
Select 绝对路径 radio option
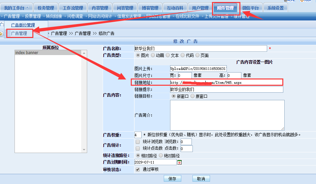tap(161, 155)
